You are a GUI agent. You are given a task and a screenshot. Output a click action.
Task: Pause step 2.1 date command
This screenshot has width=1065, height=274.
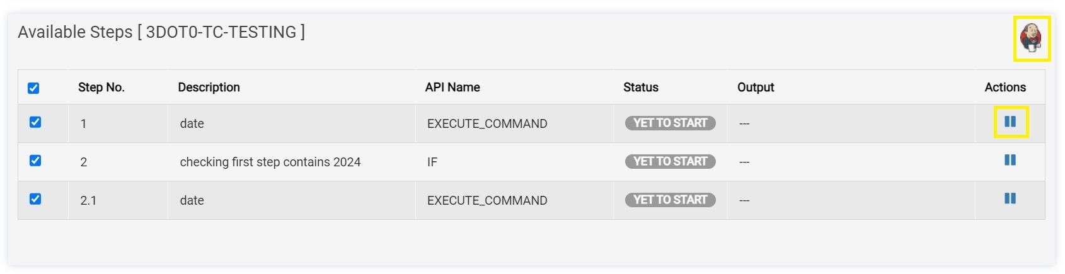tap(1010, 198)
